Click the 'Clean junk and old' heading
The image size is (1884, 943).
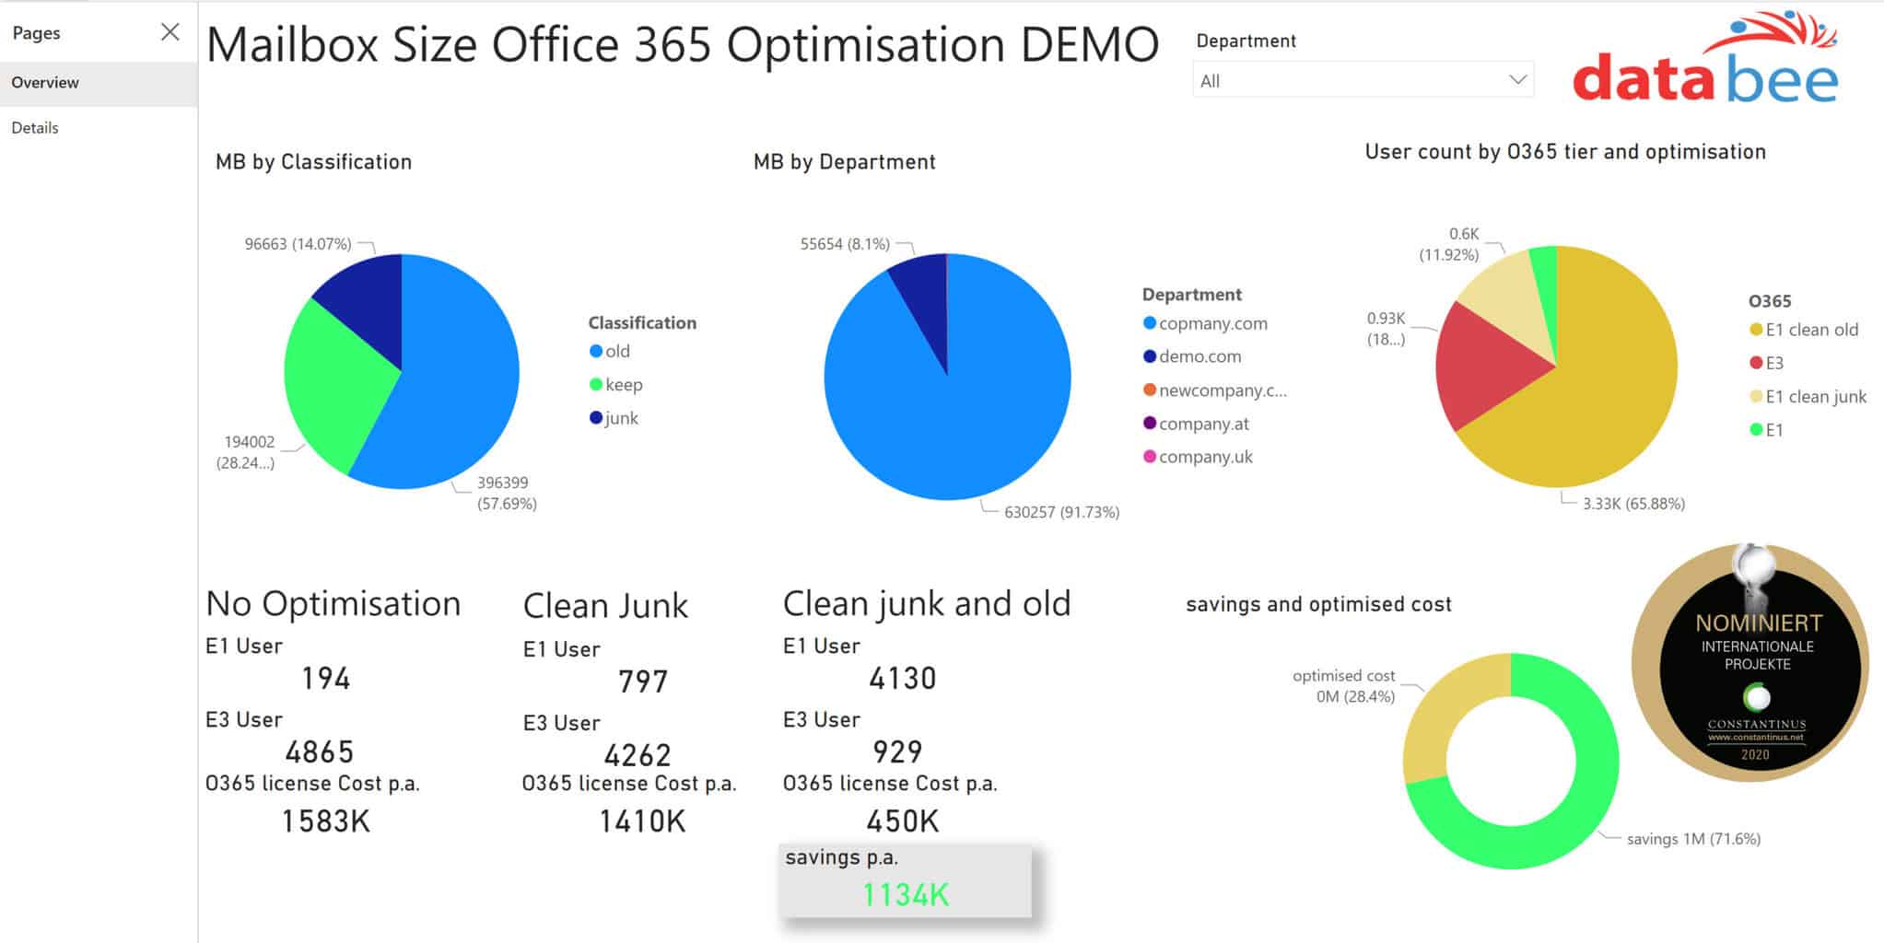click(927, 604)
